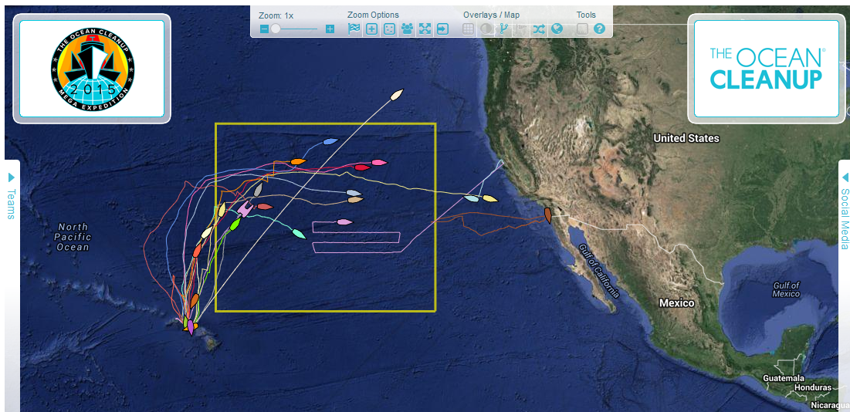Toggle the day/night half-circle overlay
The image size is (850, 412).
click(486, 29)
